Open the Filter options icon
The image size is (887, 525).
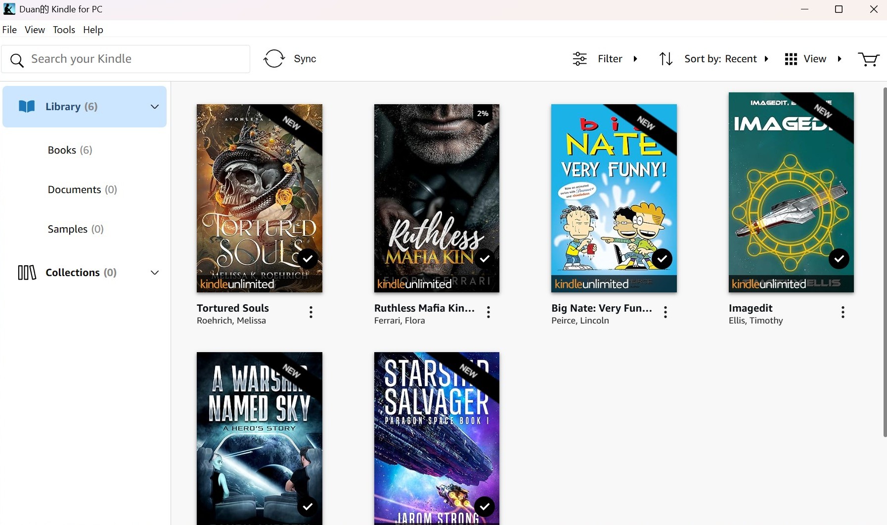click(x=581, y=58)
